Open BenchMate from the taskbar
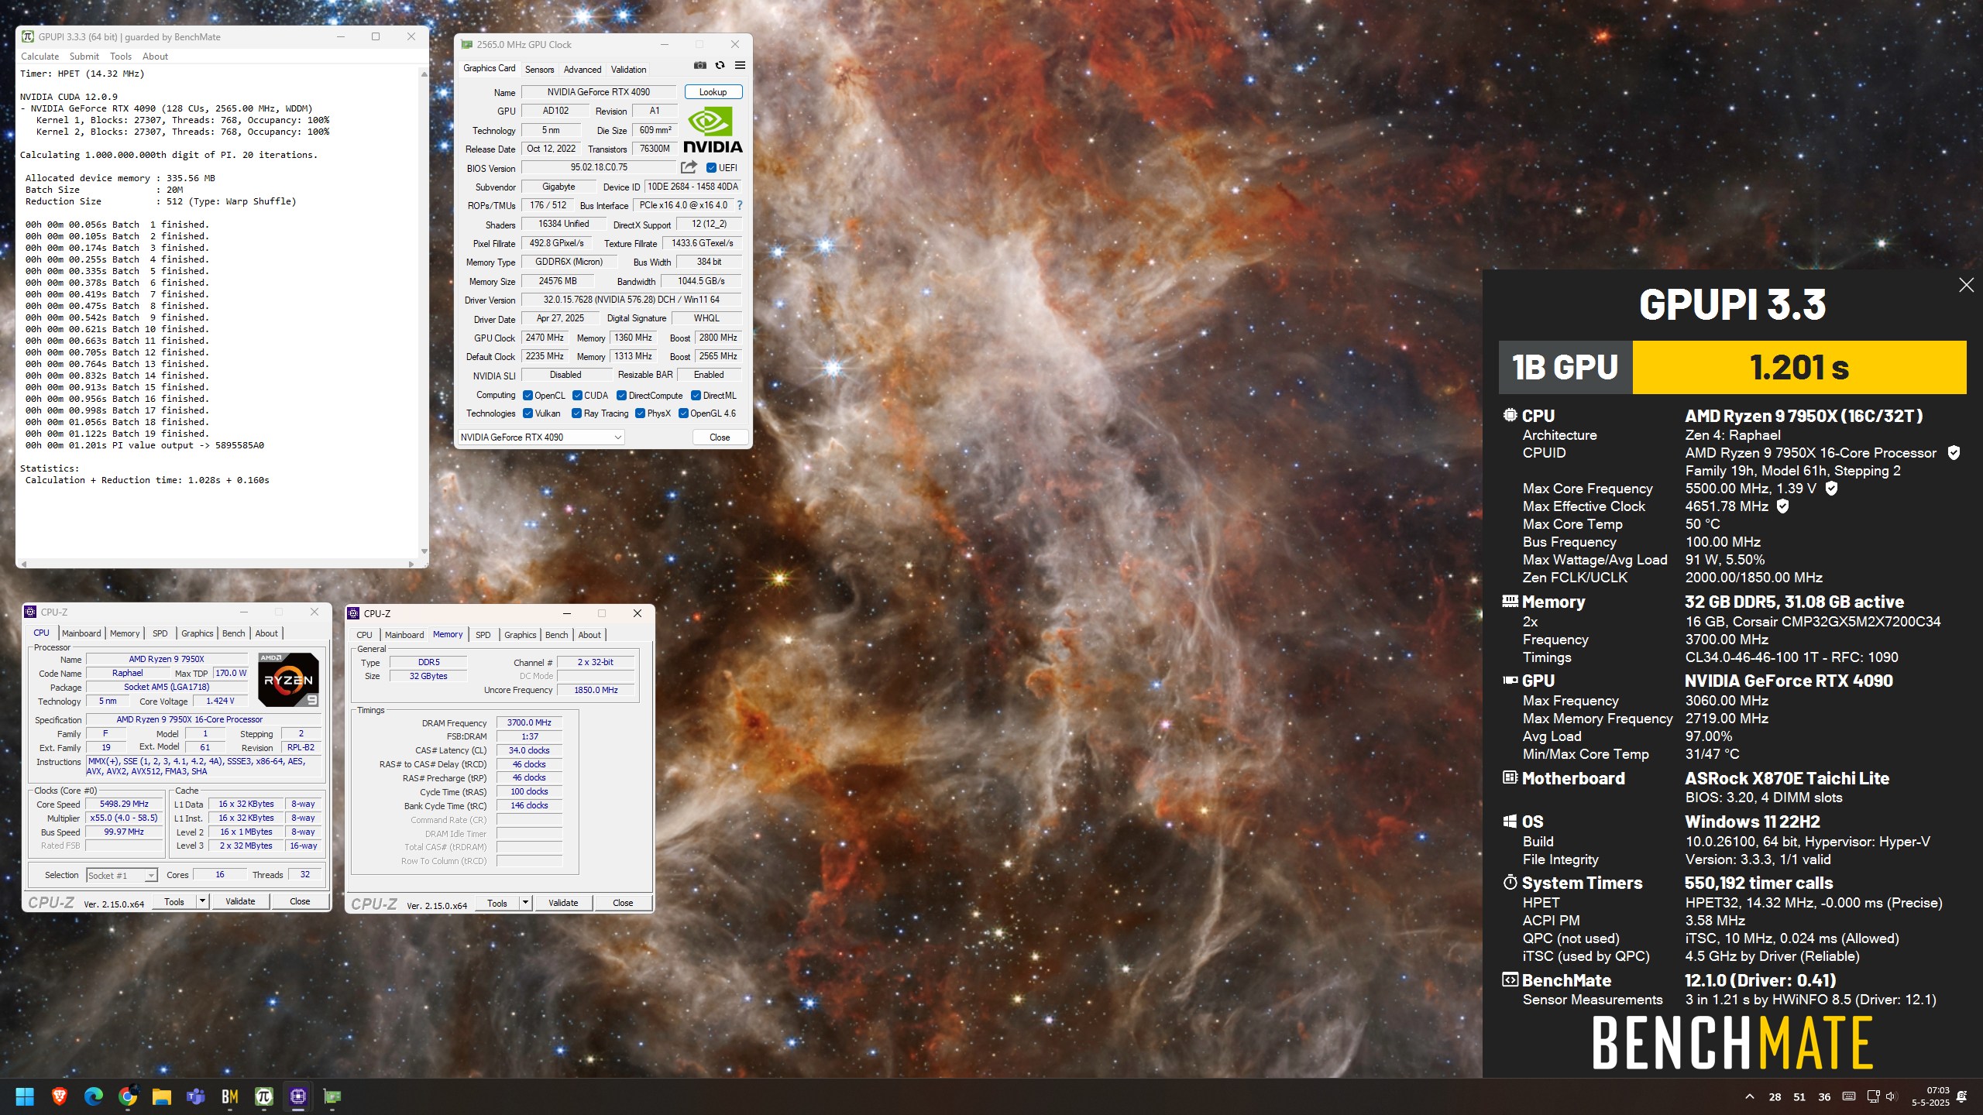Viewport: 1983px width, 1115px height. tap(229, 1096)
